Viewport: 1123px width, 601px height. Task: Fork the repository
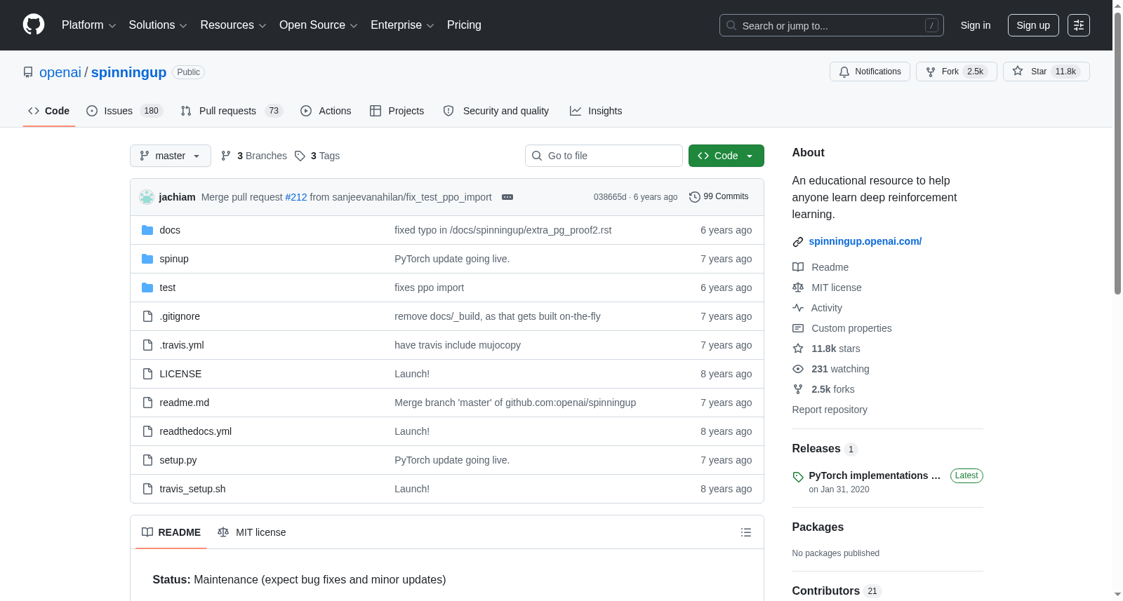pos(956,72)
